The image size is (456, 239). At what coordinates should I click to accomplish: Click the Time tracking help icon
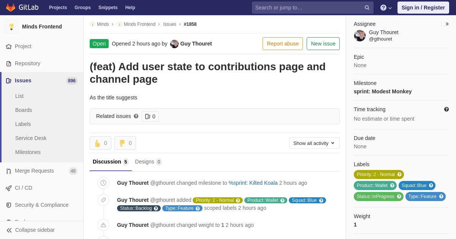click(446, 109)
